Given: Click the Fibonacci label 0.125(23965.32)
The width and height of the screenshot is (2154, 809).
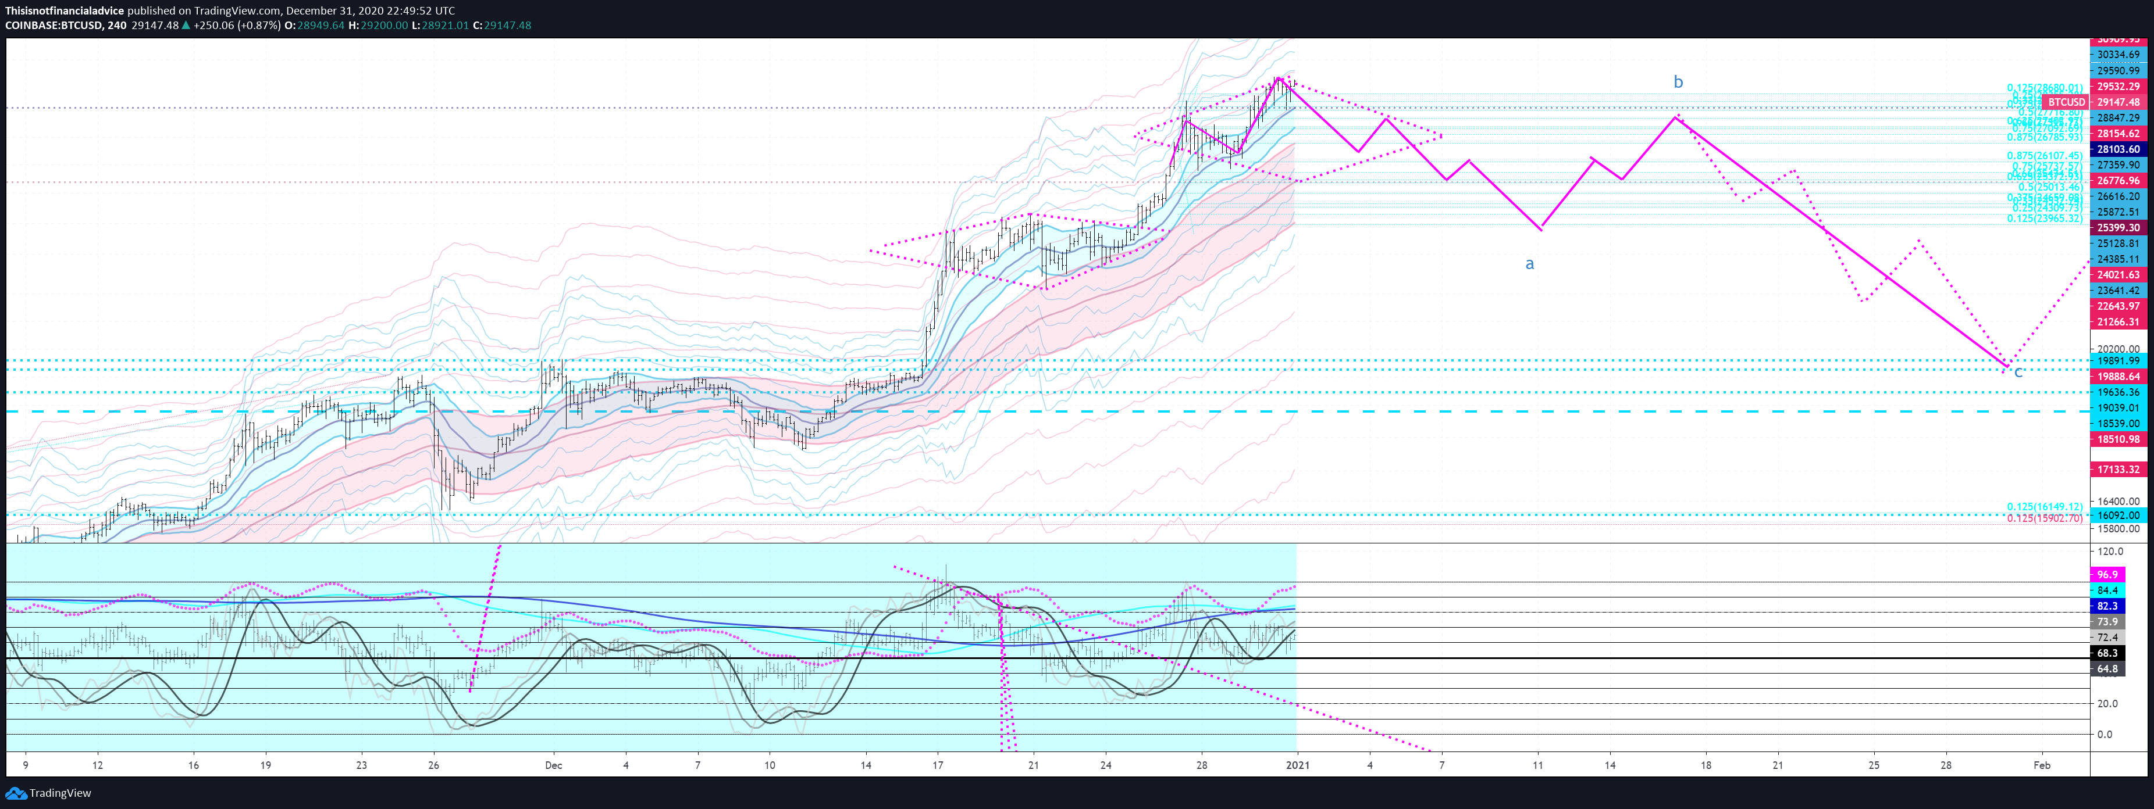Looking at the screenshot, I should pyautogui.click(x=2045, y=219).
